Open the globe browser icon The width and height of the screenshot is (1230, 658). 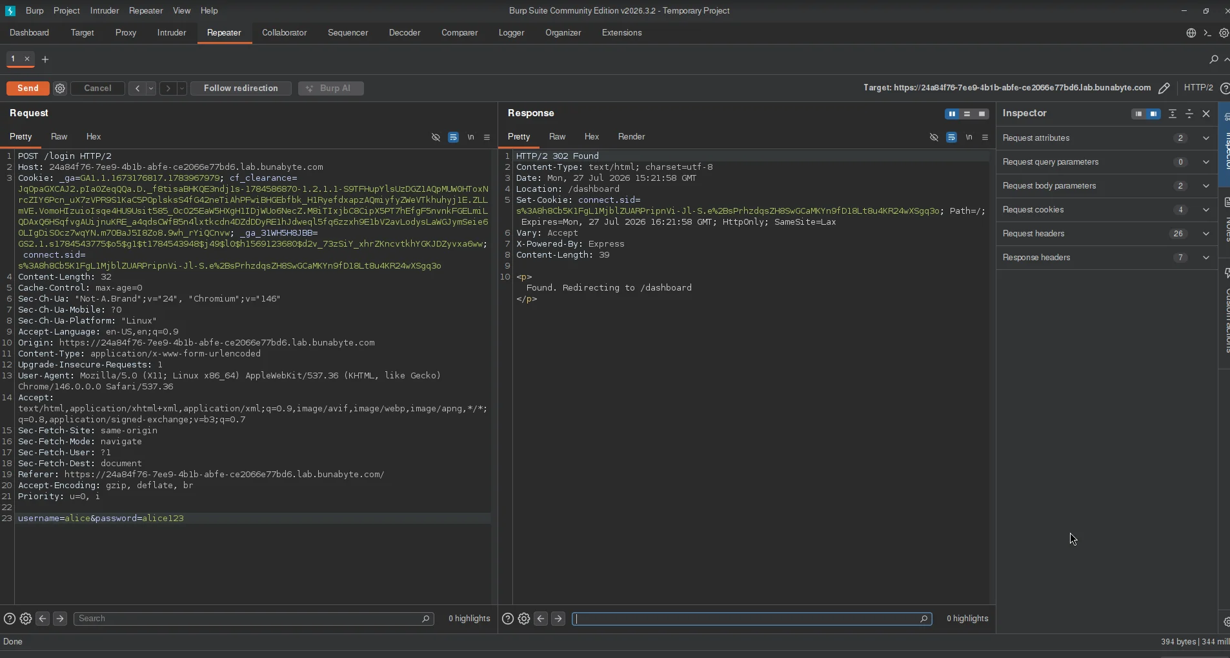1191,33
